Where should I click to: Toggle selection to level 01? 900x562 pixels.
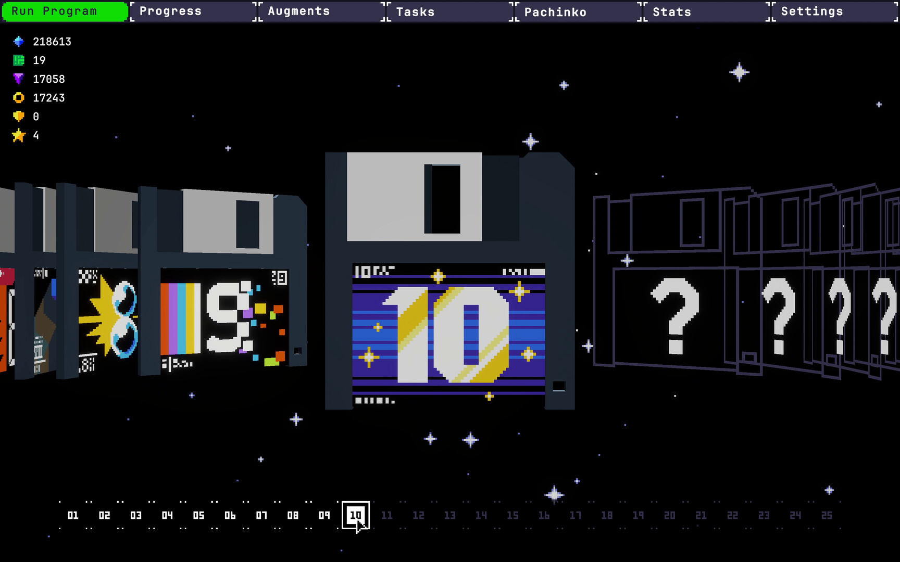tap(73, 515)
